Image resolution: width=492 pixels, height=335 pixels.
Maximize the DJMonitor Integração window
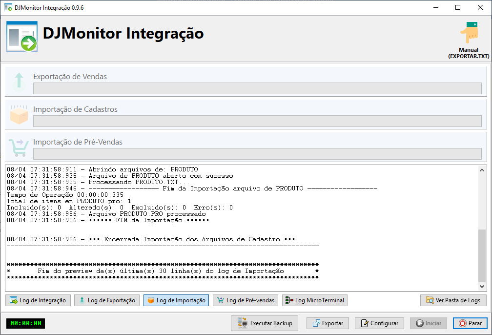click(x=458, y=7)
